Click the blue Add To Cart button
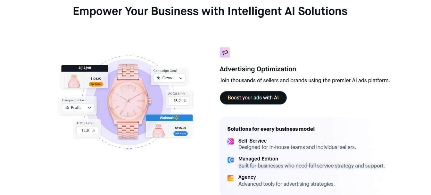 [180, 133]
